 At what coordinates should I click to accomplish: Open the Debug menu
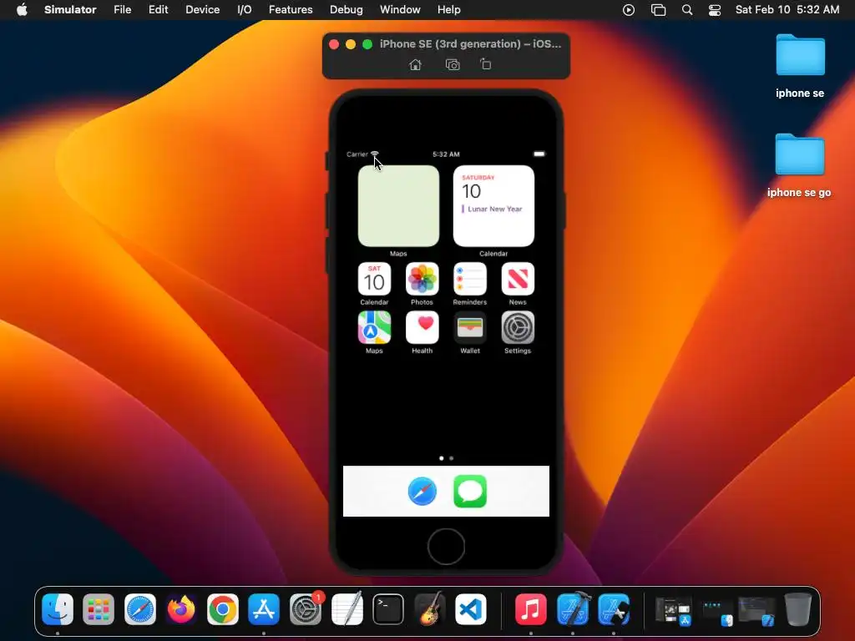point(347,10)
